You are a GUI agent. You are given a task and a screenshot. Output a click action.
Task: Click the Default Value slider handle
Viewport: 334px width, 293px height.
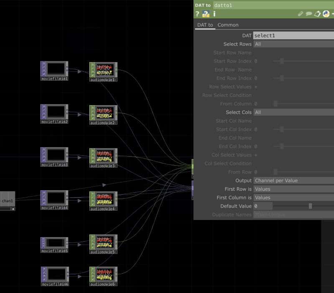pyautogui.click(x=310, y=206)
